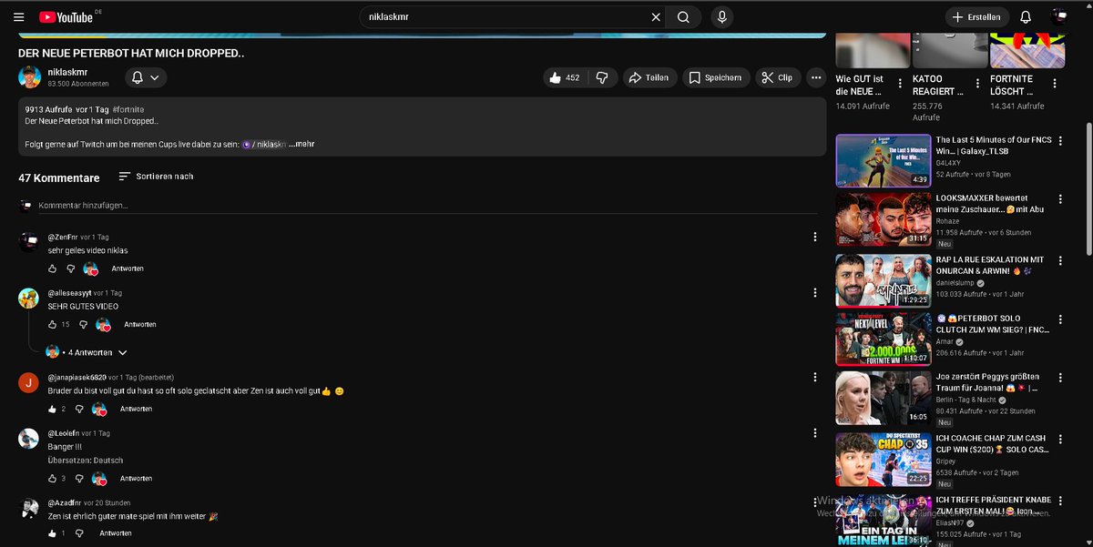Open RAP LA RUE ESKALATION video thumbnail
The image size is (1093, 547).
pos(884,279)
